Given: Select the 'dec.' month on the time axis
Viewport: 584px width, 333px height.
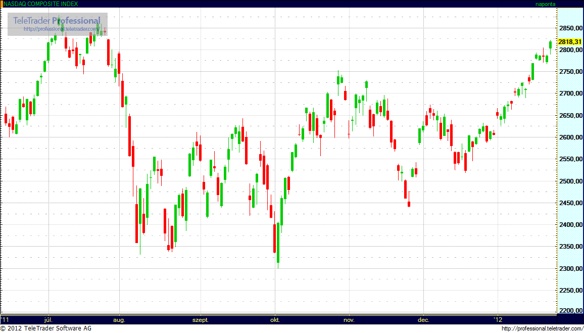Looking at the screenshot, I should coord(423,320).
